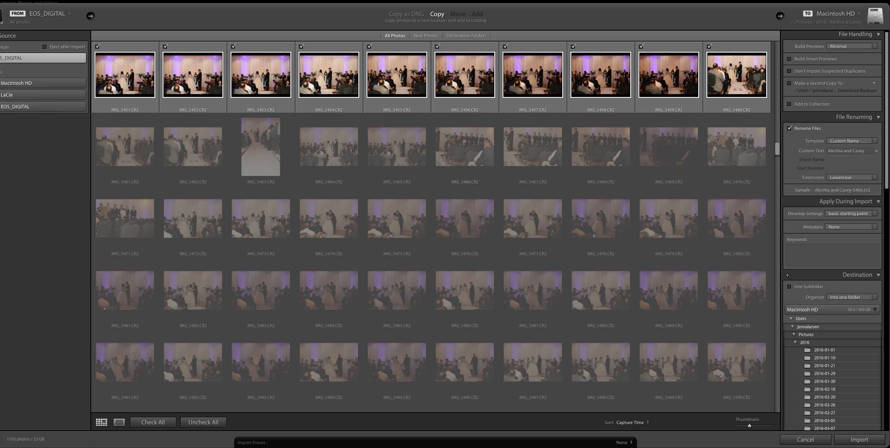Image resolution: width=890 pixels, height=448 pixels.
Task: Click the Macintosh HD drive icon
Action: tap(875, 16)
